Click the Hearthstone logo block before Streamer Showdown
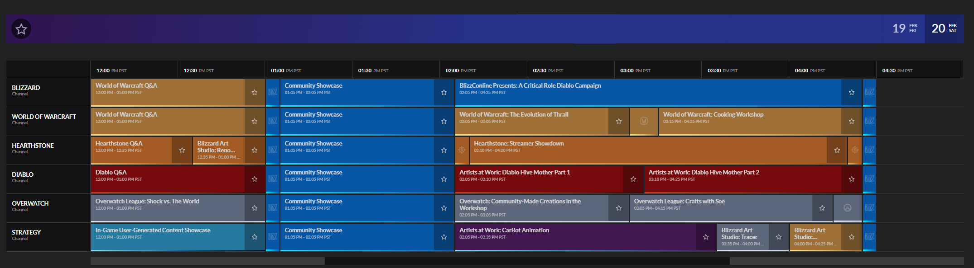 (x=462, y=150)
